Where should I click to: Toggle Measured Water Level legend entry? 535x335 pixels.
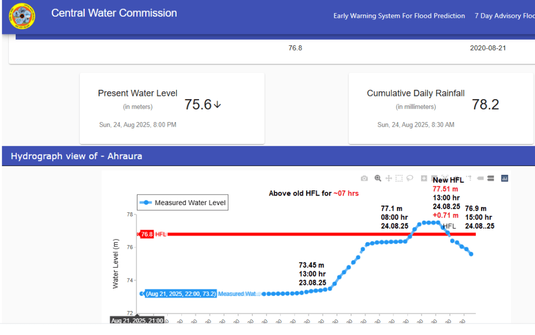click(x=183, y=202)
